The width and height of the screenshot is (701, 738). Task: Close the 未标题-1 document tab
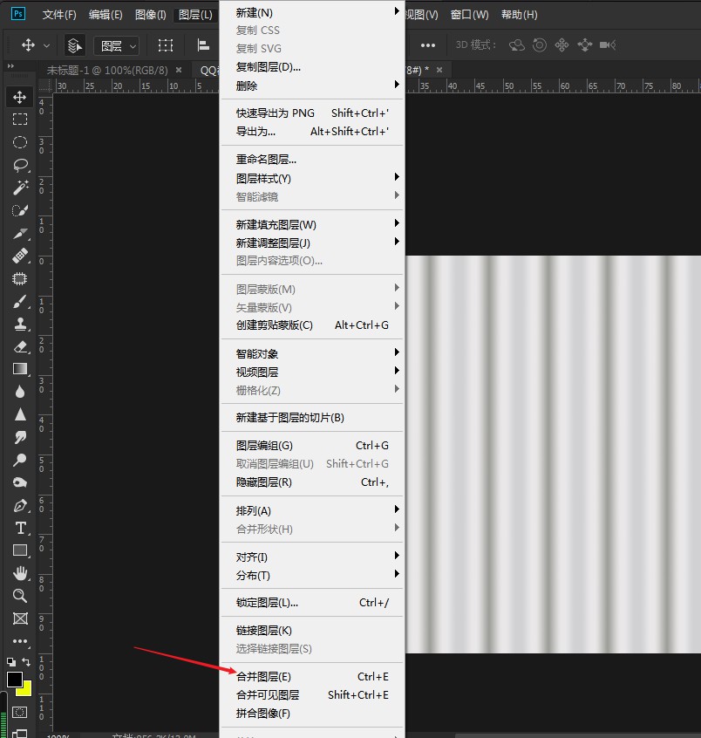tap(179, 70)
